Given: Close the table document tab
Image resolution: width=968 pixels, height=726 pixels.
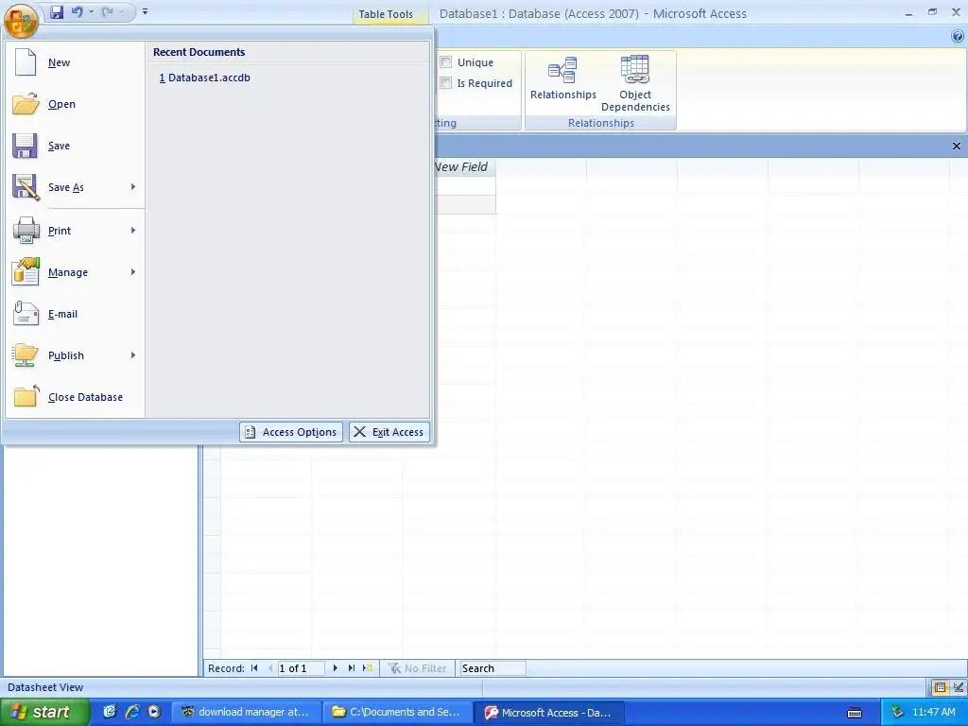Looking at the screenshot, I should [x=957, y=147].
